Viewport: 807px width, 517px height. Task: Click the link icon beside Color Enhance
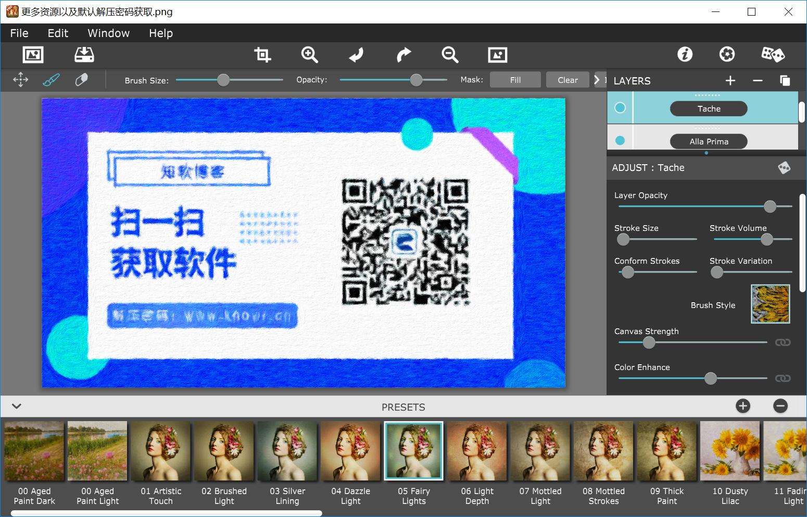coord(783,378)
